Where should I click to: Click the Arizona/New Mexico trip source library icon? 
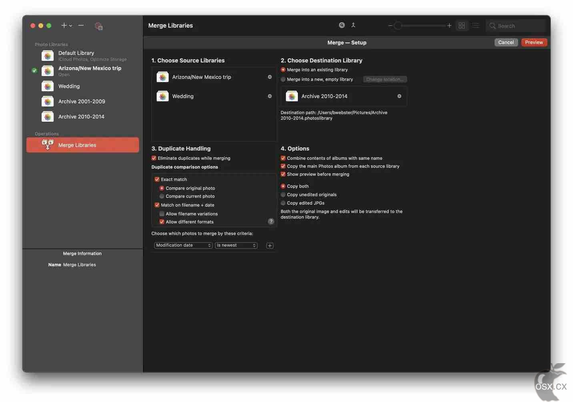tap(162, 77)
